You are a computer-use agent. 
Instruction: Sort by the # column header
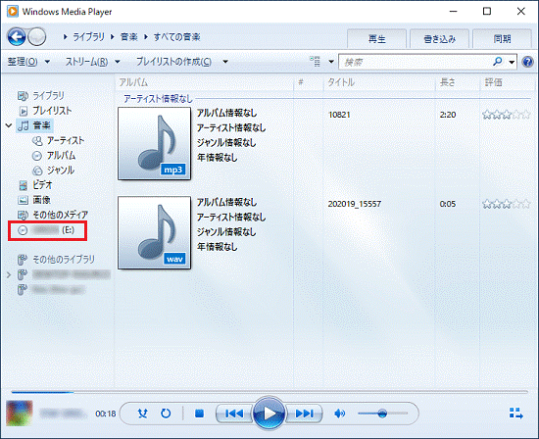pyautogui.click(x=309, y=82)
